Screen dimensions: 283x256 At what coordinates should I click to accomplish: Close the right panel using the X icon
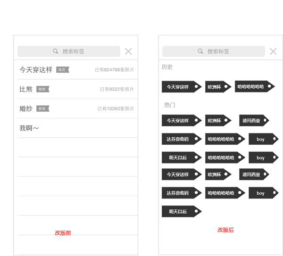coord(273,51)
